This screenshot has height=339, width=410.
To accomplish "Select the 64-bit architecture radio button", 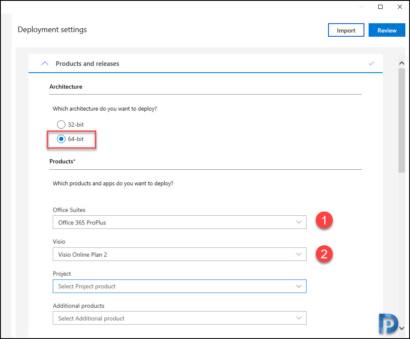I will click(61, 139).
